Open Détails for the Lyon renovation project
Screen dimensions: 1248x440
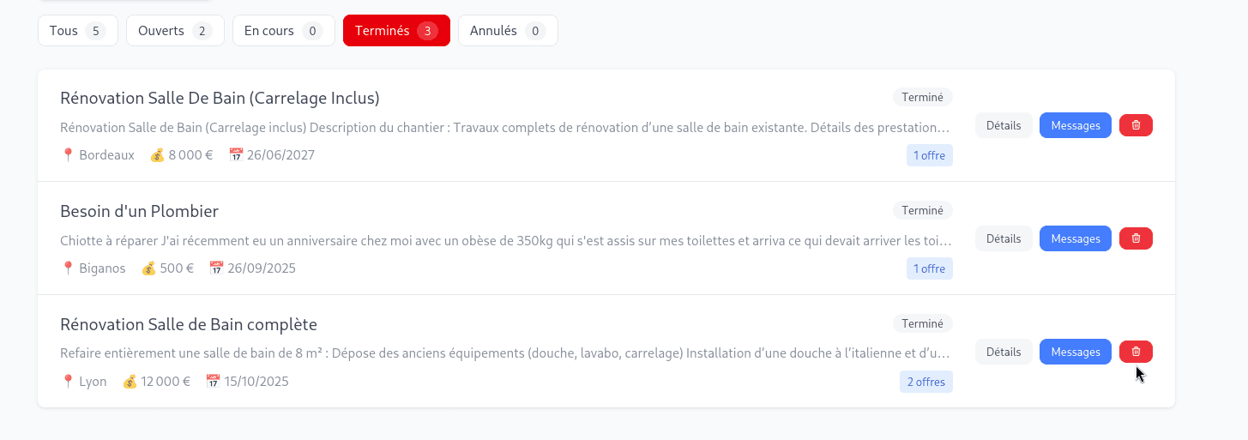pyautogui.click(x=1004, y=352)
